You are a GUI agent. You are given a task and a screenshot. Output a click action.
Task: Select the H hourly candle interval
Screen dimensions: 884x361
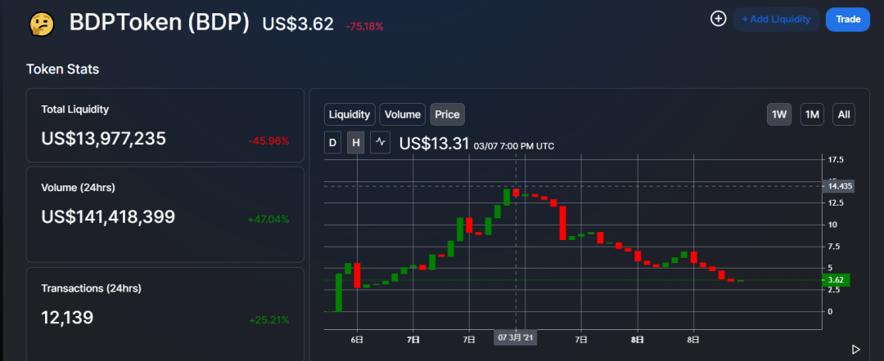coord(356,143)
